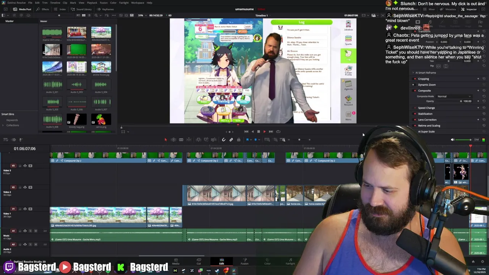Open the viewer zoom 51% dropdown
Viewport: 489px width, 275px height.
(x=142, y=15)
